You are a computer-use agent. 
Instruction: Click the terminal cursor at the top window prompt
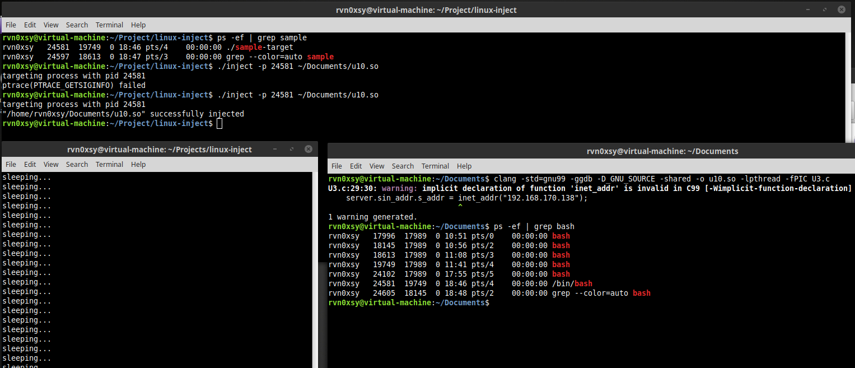point(219,123)
